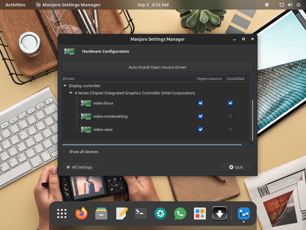Quit the Settings Manager

pyautogui.click(x=236, y=167)
